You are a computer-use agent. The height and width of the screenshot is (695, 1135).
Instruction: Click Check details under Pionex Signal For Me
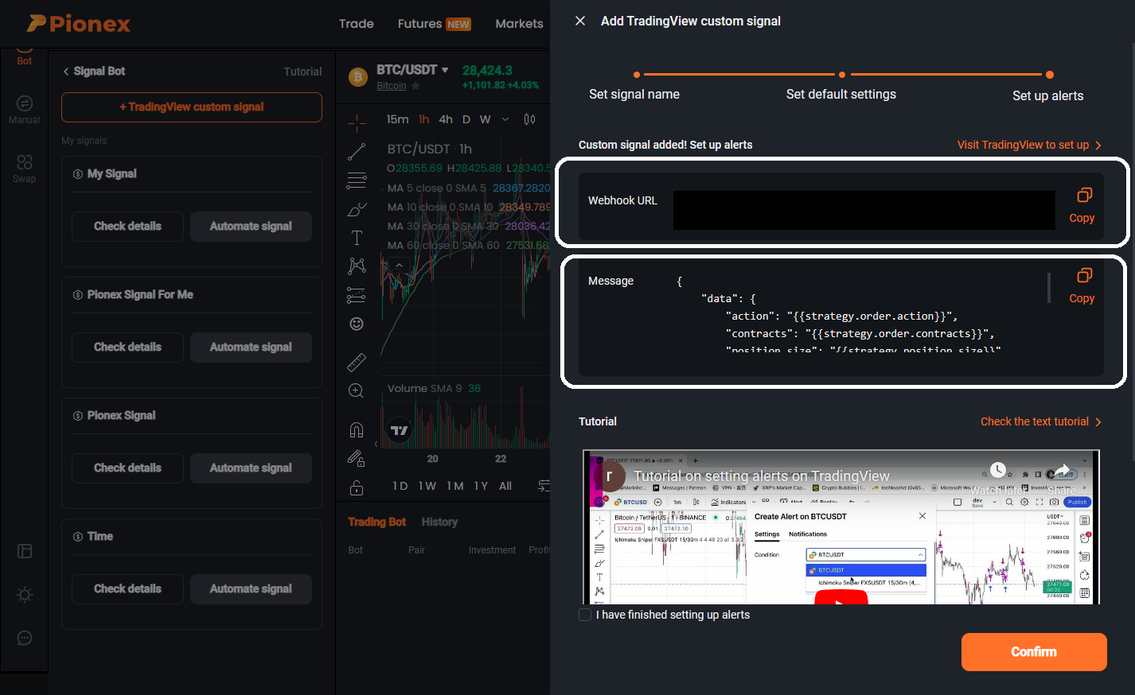[x=127, y=347]
